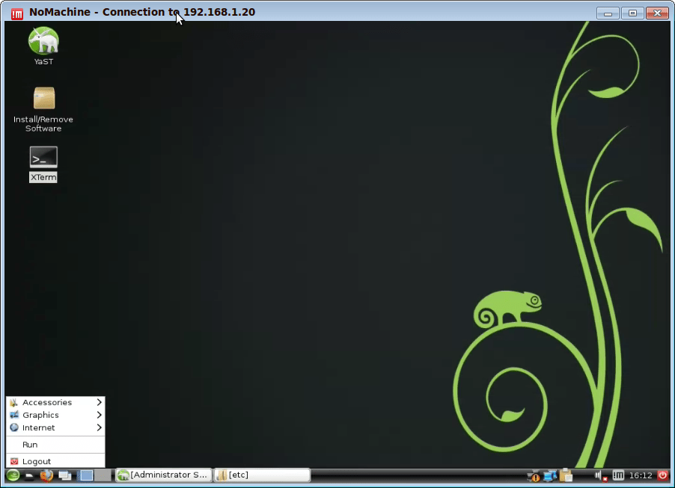
Task: Click the file manager drive icon in the panel
Action: [29, 475]
